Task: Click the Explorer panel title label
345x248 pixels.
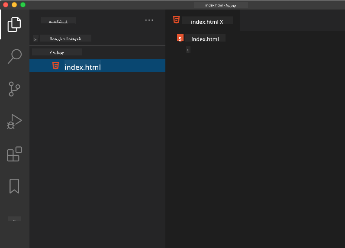Action: (58, 20)
